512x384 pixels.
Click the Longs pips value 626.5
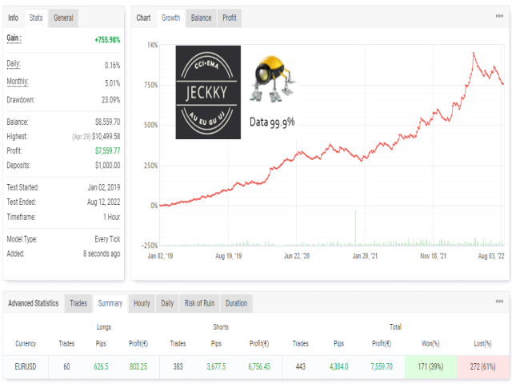tap(101, 366)
